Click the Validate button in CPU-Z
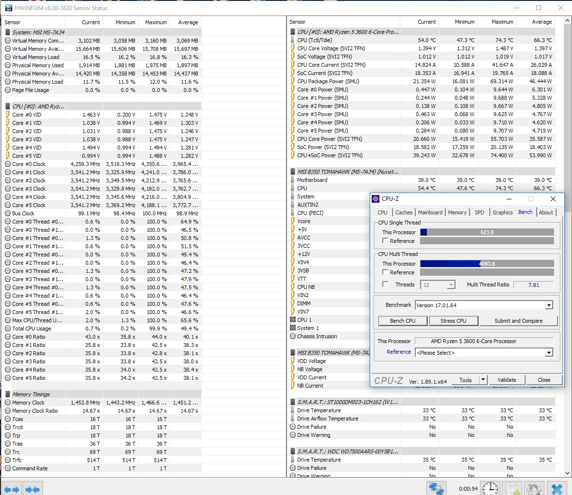The width and height of the screenshot is (572, 495). tap(507, 380)
